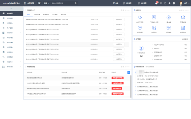Viewport: 191px width, 119px height.
Task: Open the user account dropdown arrow
Action: 189,3
